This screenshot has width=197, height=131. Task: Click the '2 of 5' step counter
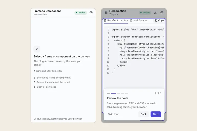(x=158, y=93)
